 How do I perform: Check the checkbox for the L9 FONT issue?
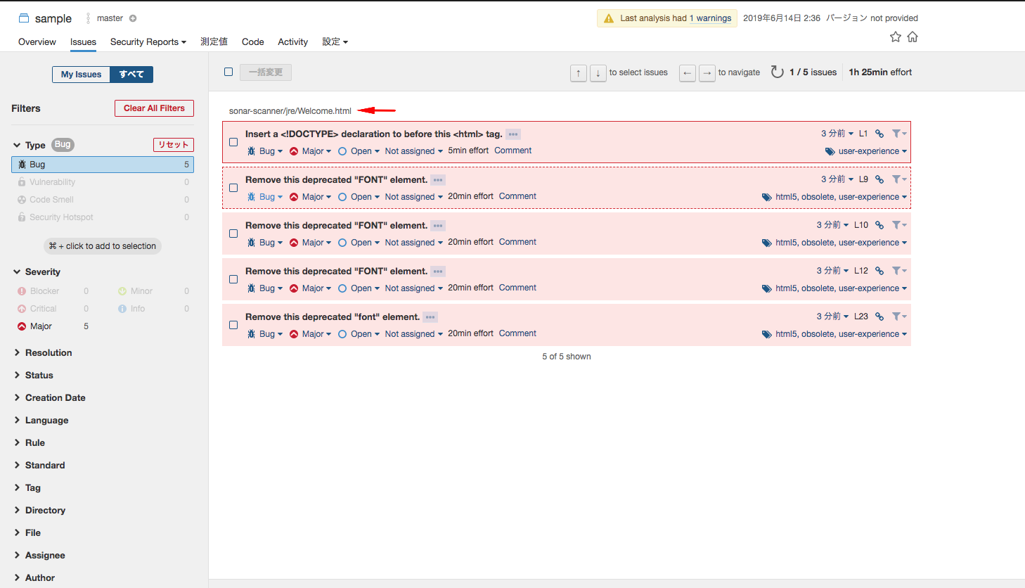(x=233, y=188)
